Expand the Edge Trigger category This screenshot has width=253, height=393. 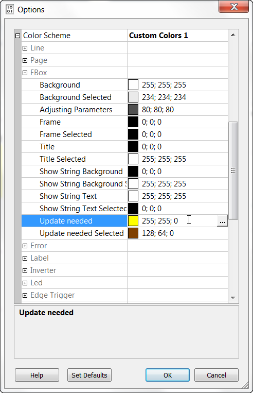click(x=25, y=295)
